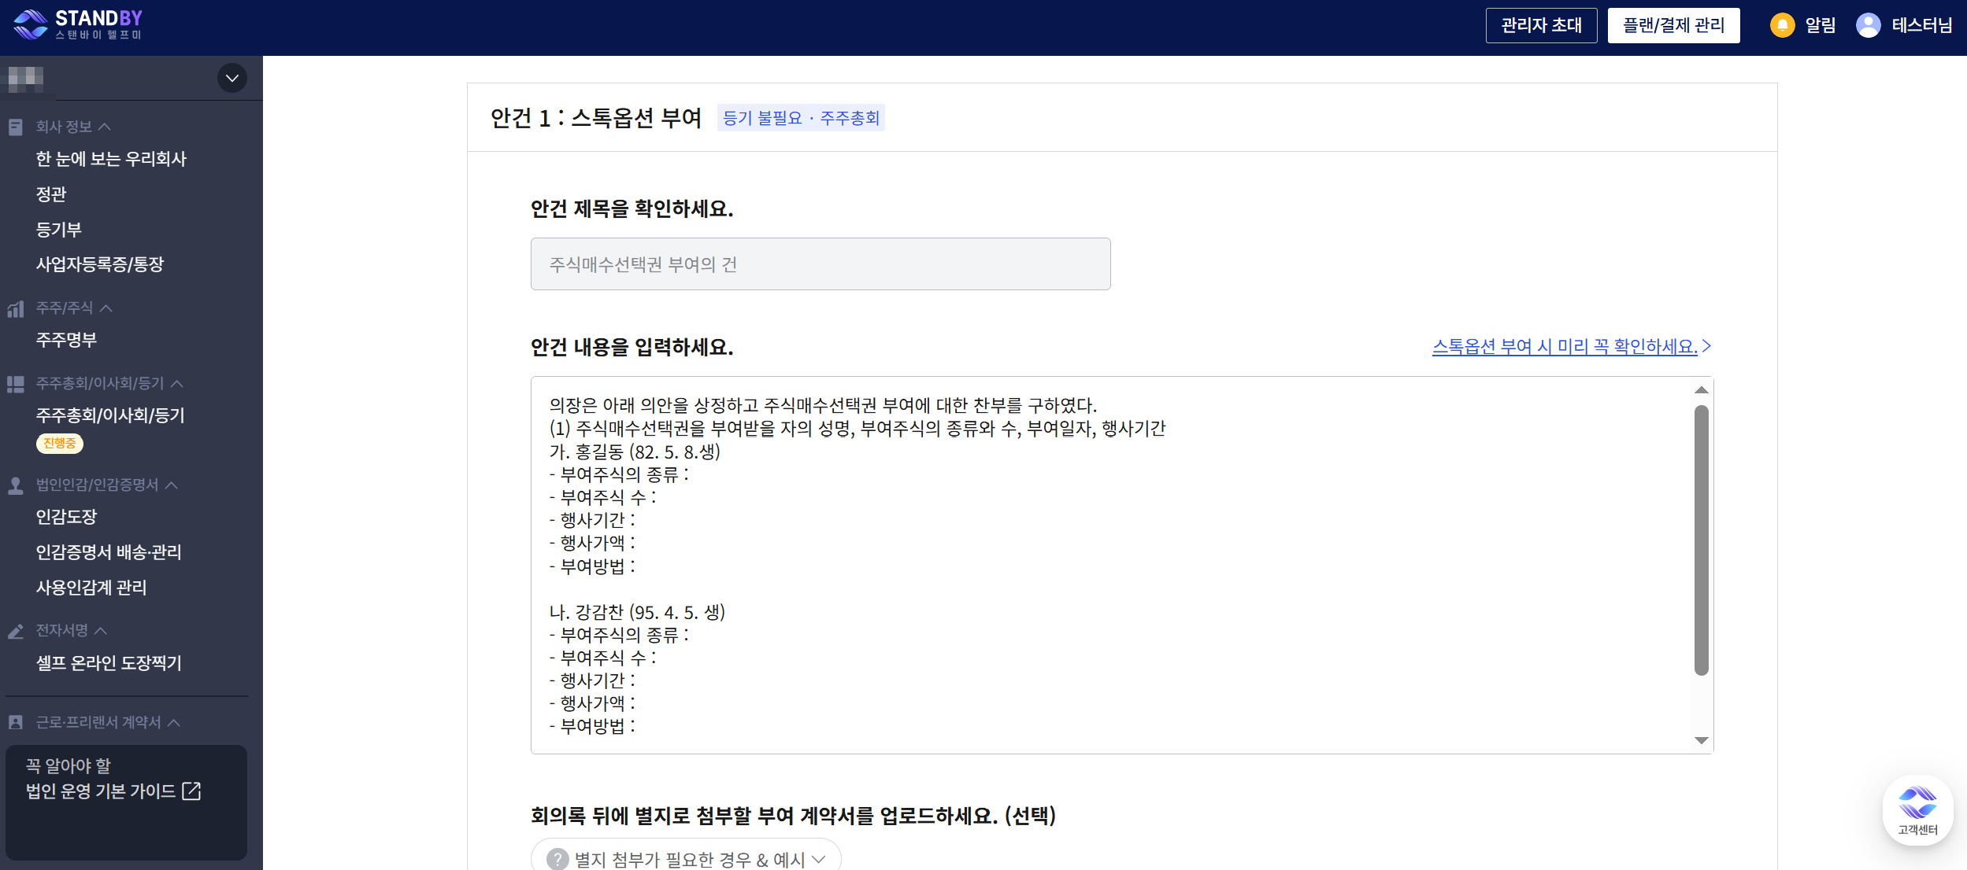This screenshot has width=1967, height=870.
Task: Open the 인감도장 menu item
Action: click(x=66, y=517)
